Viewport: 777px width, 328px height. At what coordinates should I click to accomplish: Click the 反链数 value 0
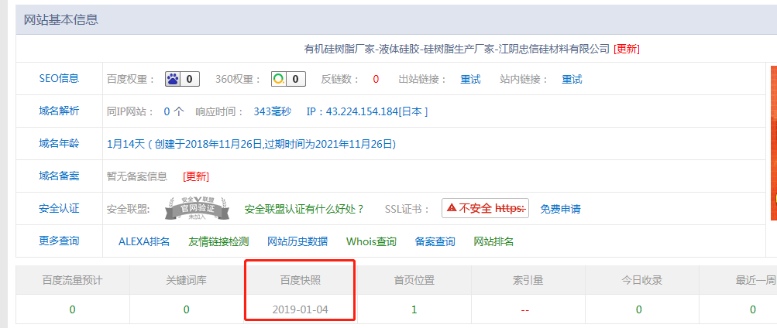coord(376,79)
